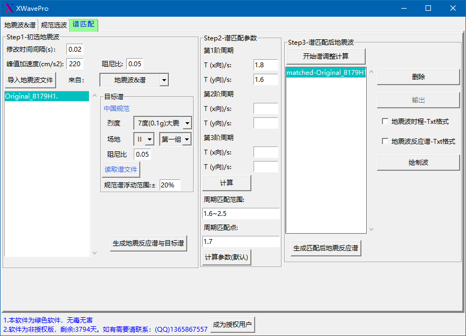Image resolution: width=466 pixels, height=336 pixels.
Task: Toggle 地震波反应谱-Txt格式 checkbox
Action: click(x=385, y=141)
